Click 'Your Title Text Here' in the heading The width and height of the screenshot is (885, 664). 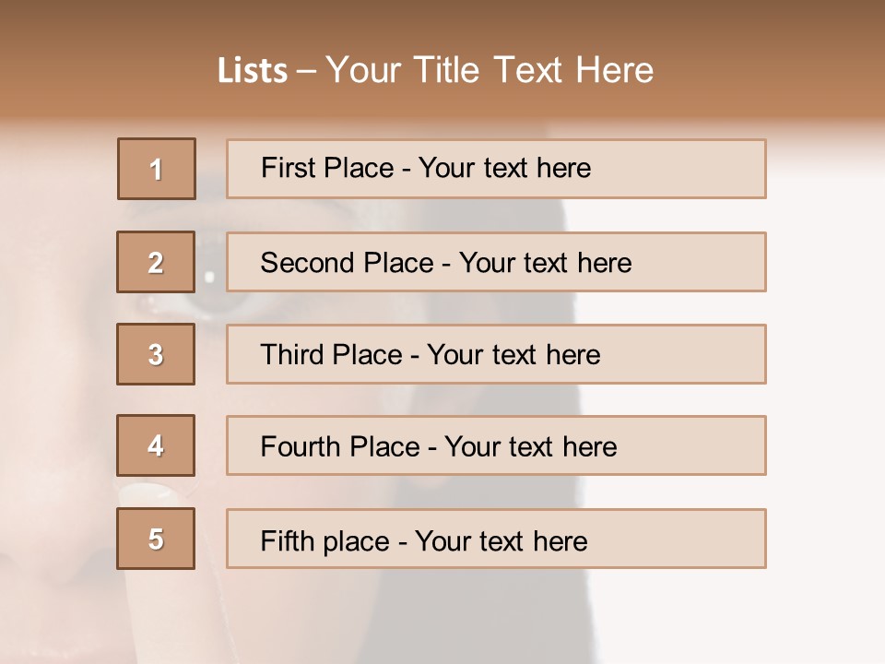tap(490, 70)
